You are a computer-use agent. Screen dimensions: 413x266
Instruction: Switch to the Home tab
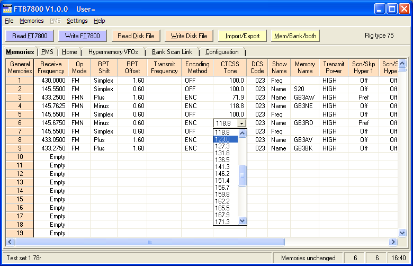pyautogui.click(x=69, y=52)
